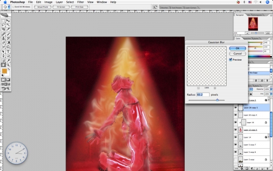Select the Blur tool
The image size is (273, 171).
point(3,47)
